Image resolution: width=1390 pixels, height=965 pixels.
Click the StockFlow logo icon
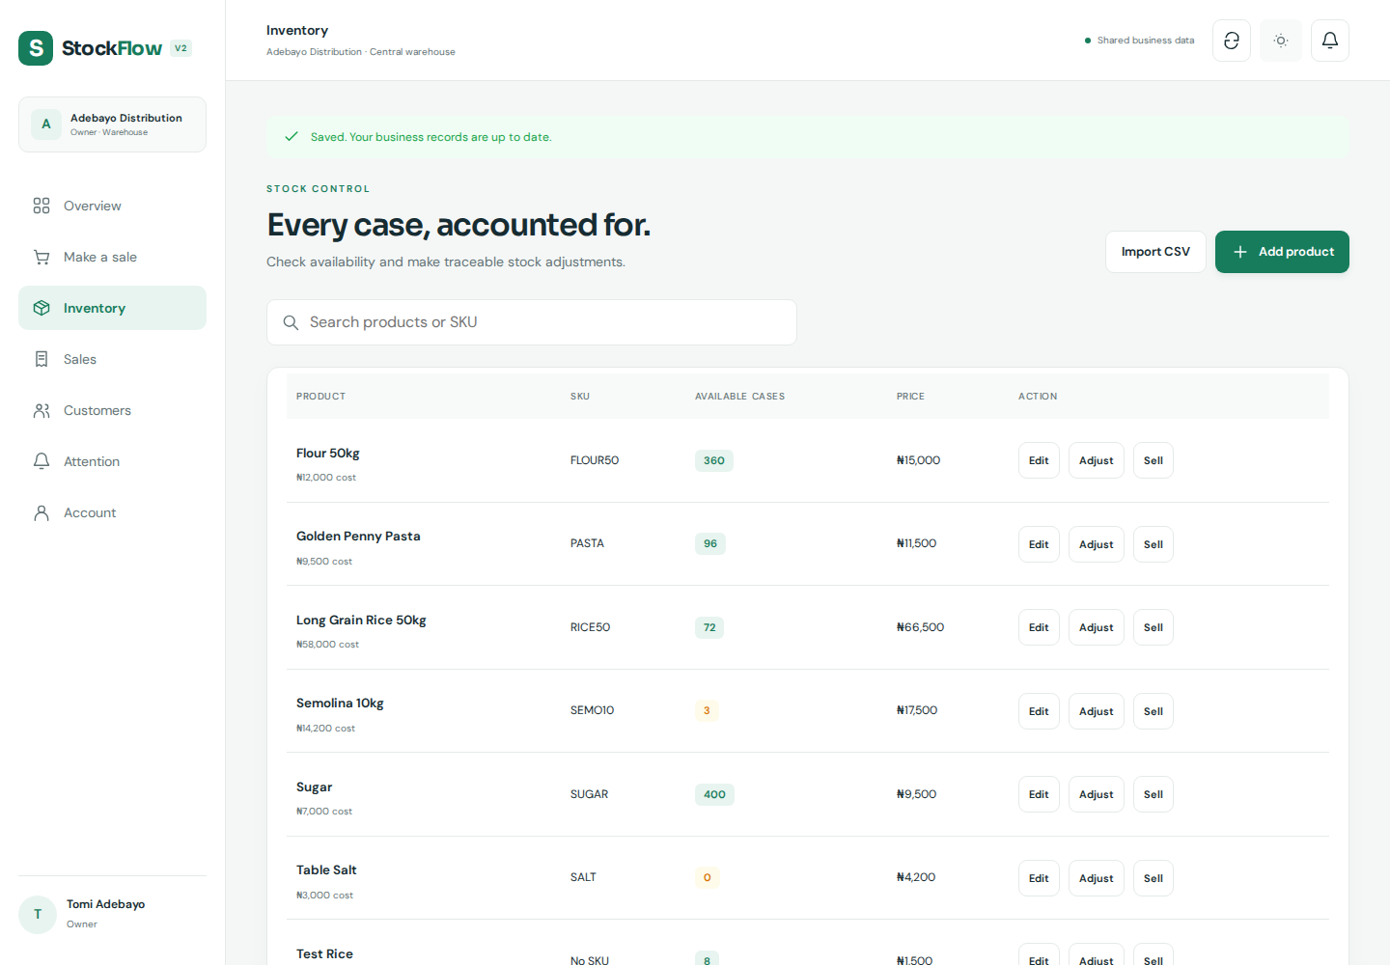[x=36, y=48]
